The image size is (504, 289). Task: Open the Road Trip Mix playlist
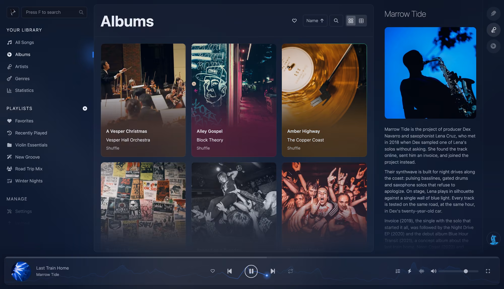pyautogui.click(x=28, y=169)
